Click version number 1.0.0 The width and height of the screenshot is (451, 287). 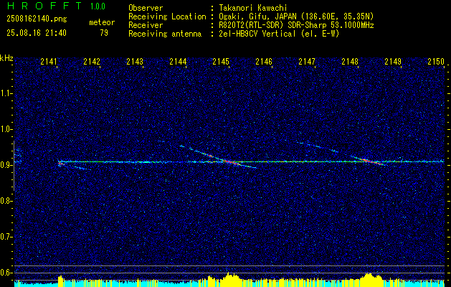point(98,6)
